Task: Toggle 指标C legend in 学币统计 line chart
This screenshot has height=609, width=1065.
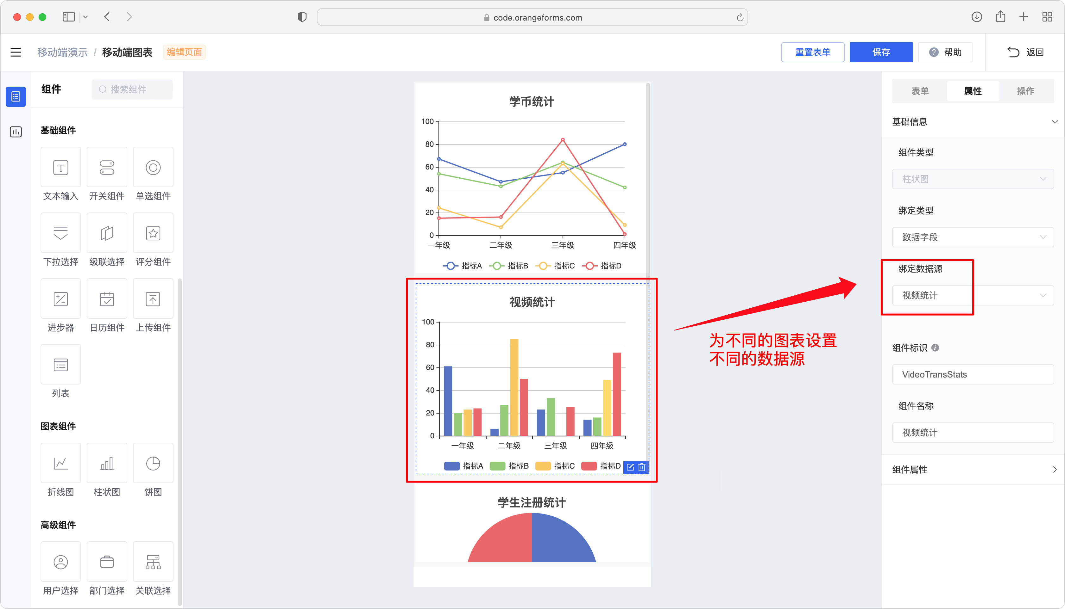Action: (x=555, y=266)
